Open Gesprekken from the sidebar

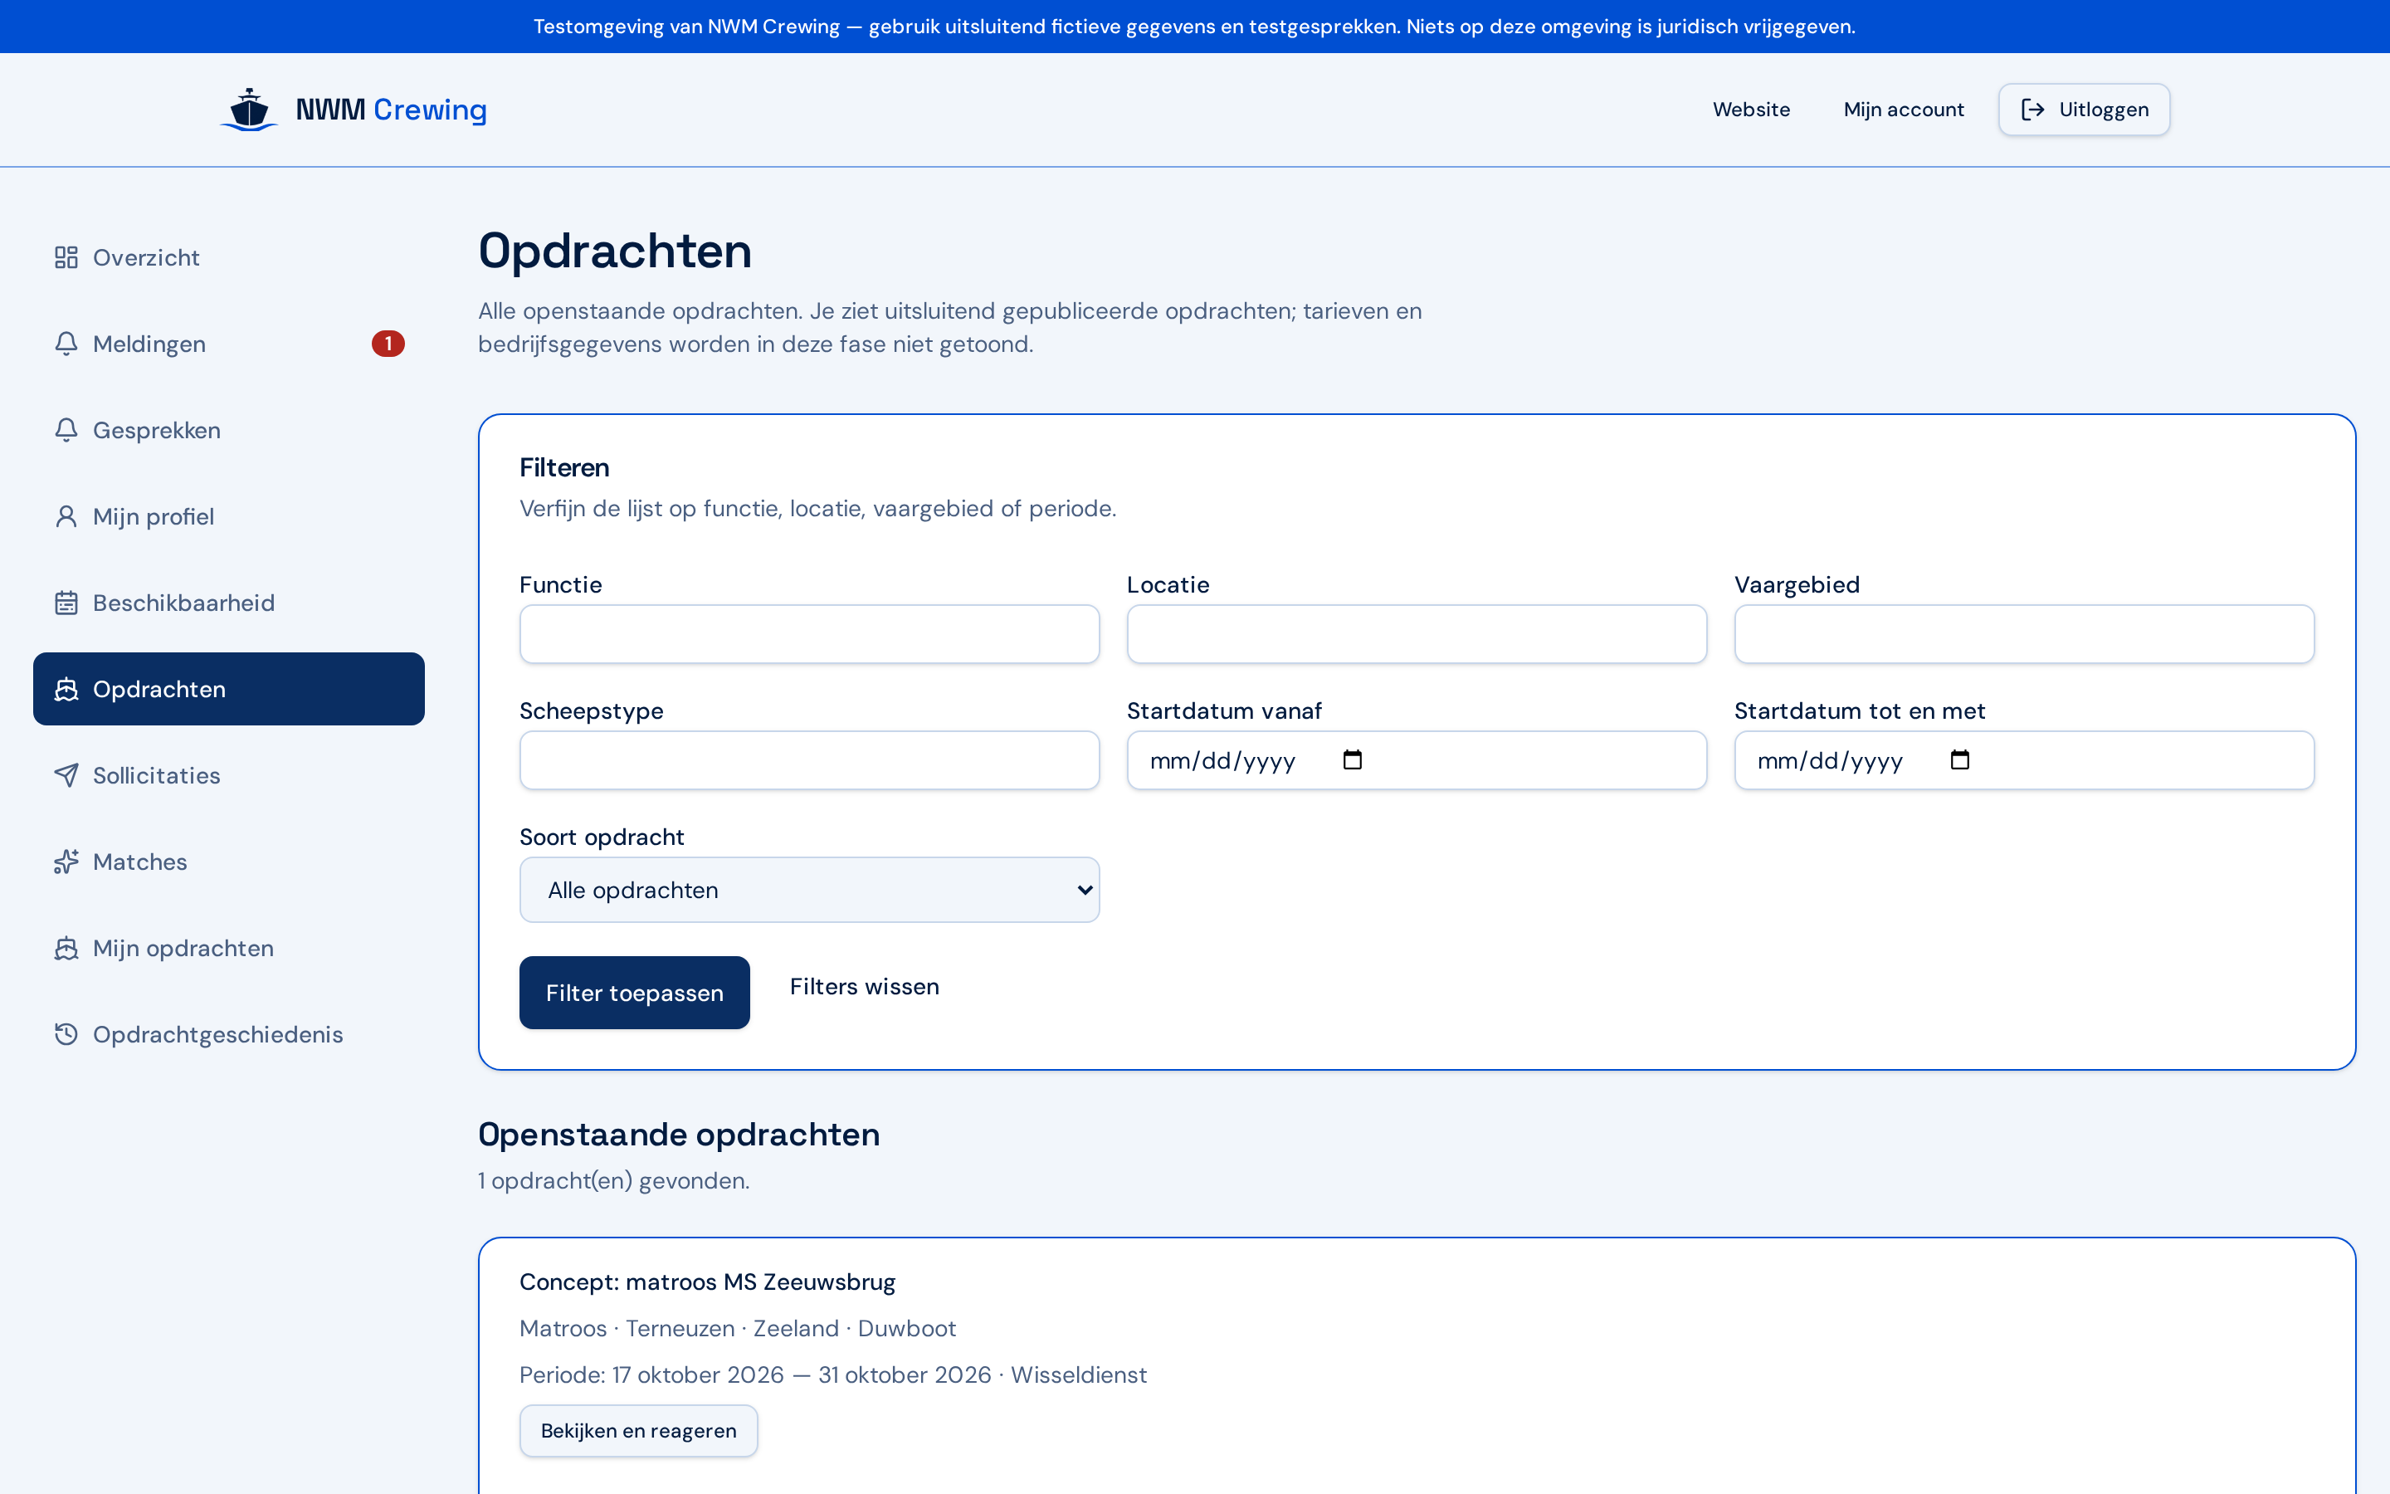point(229,430)
